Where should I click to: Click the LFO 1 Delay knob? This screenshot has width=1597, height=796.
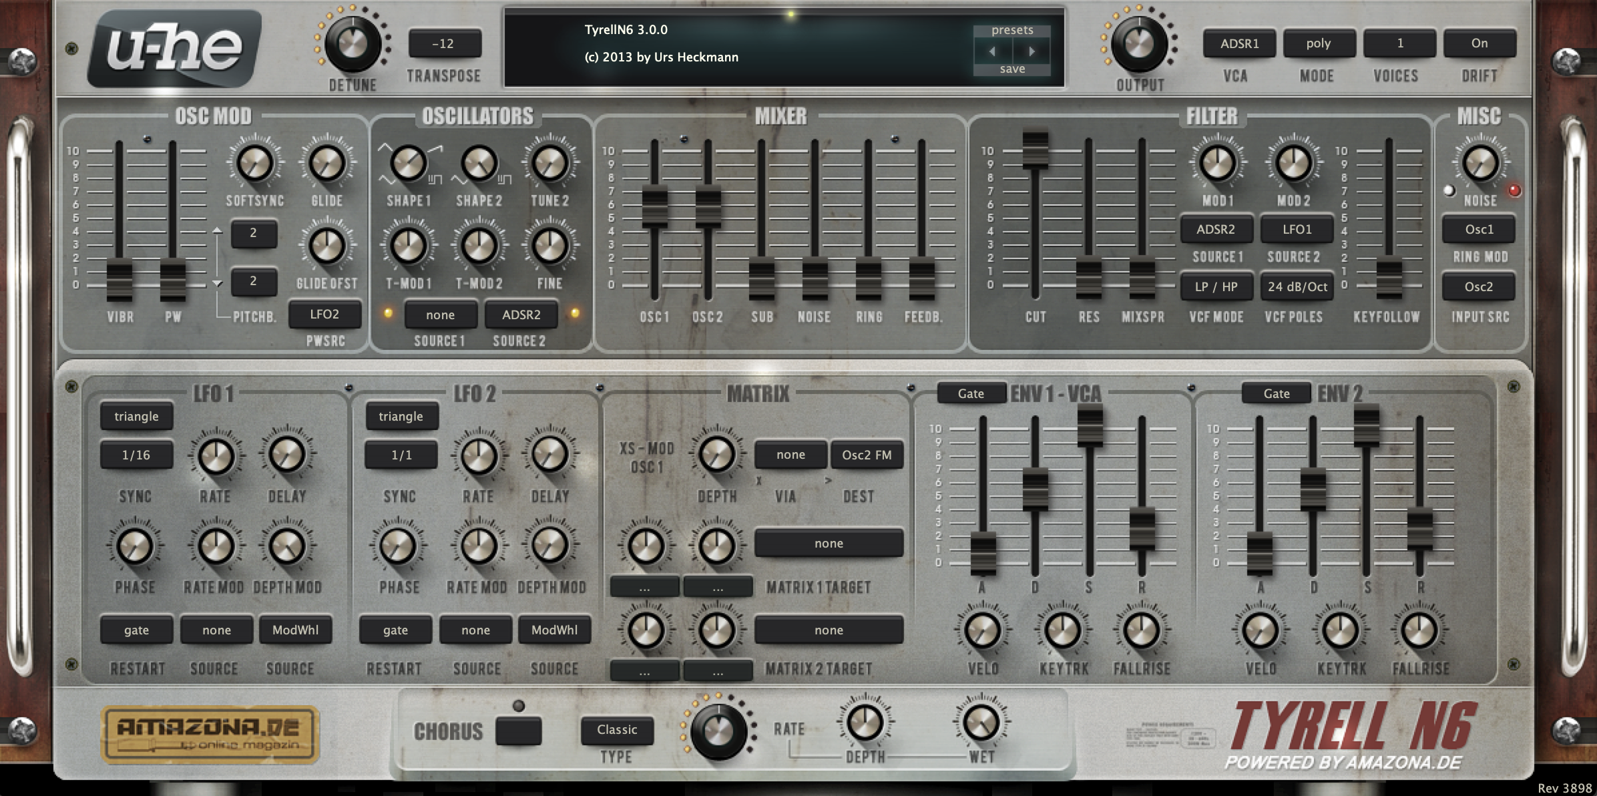click(x=286, y=455)
